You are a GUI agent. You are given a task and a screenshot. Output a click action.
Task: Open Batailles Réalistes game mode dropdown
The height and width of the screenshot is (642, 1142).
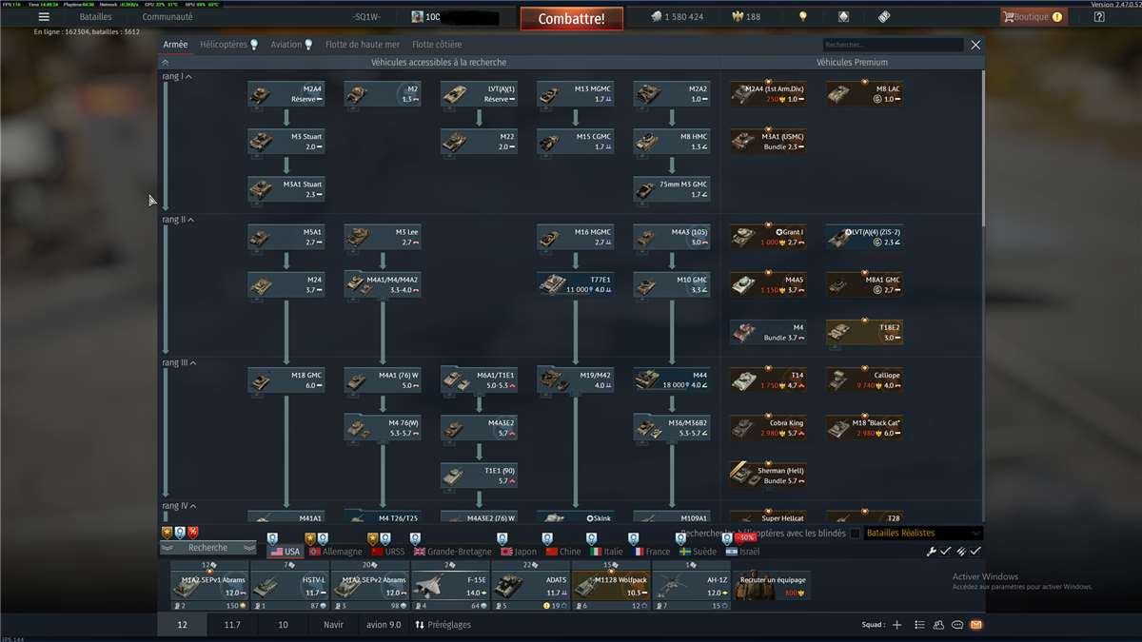(x=921, y=534)
